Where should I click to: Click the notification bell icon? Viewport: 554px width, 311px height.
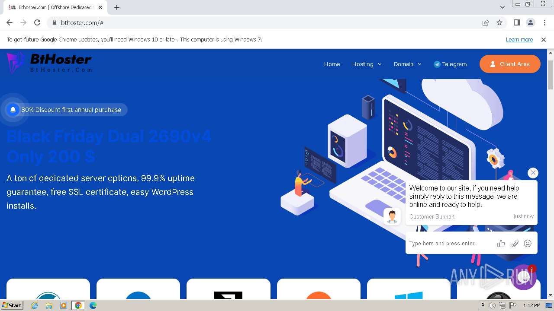(13, 110)
